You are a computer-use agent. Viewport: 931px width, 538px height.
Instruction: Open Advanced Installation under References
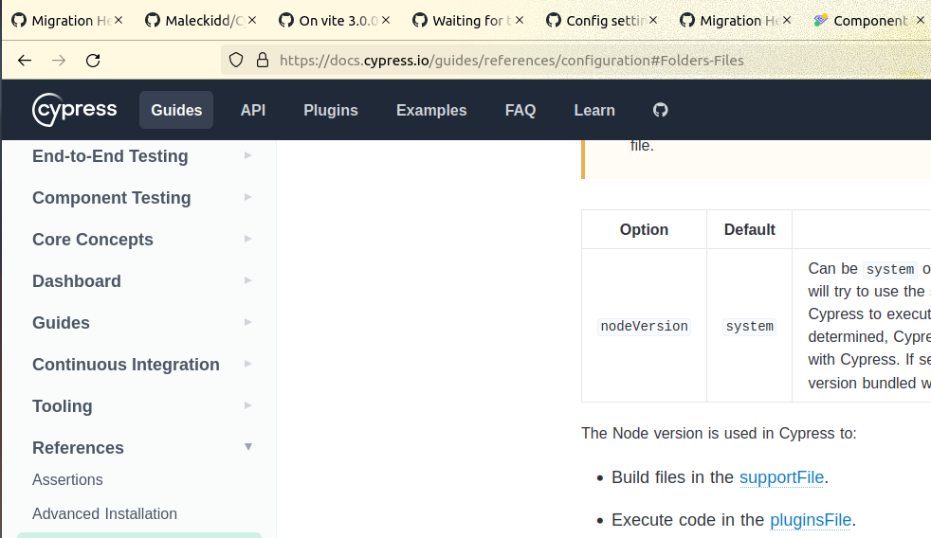click(104, 513)
